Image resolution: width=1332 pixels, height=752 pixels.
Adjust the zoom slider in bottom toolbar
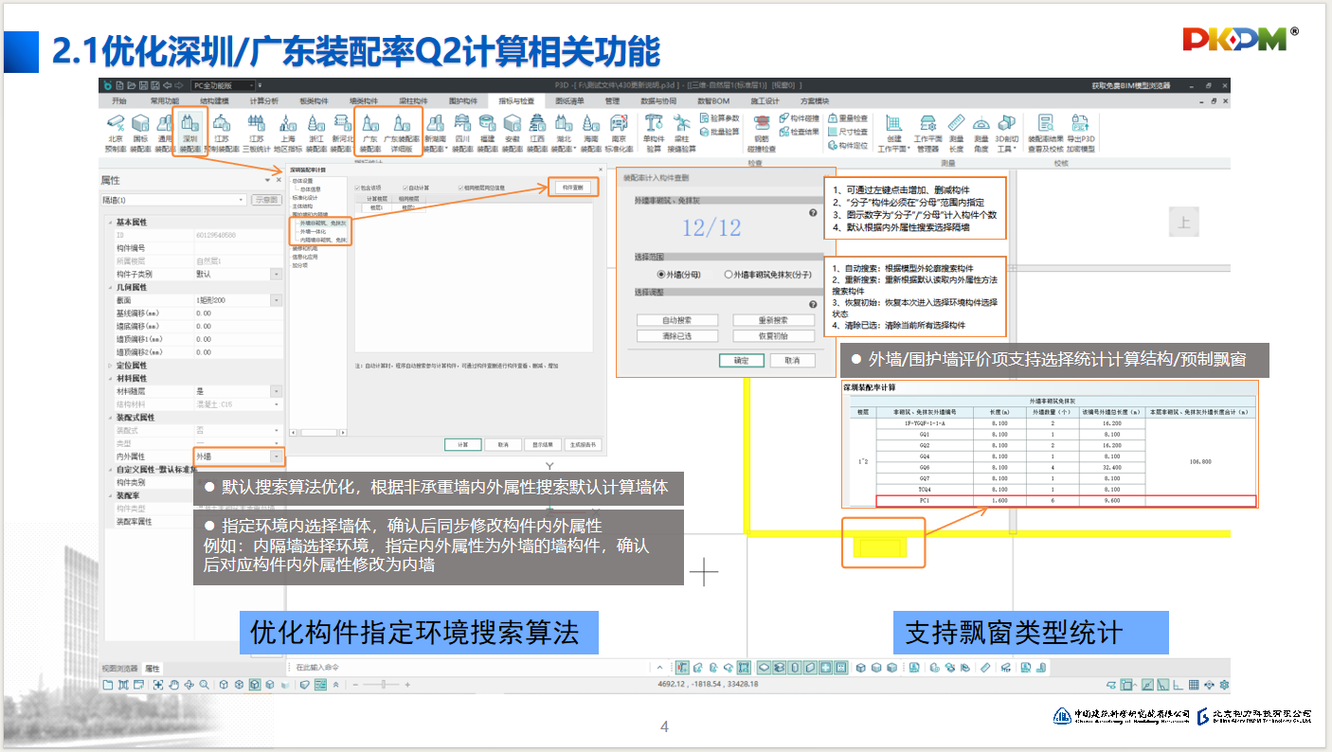pos(382,684)
